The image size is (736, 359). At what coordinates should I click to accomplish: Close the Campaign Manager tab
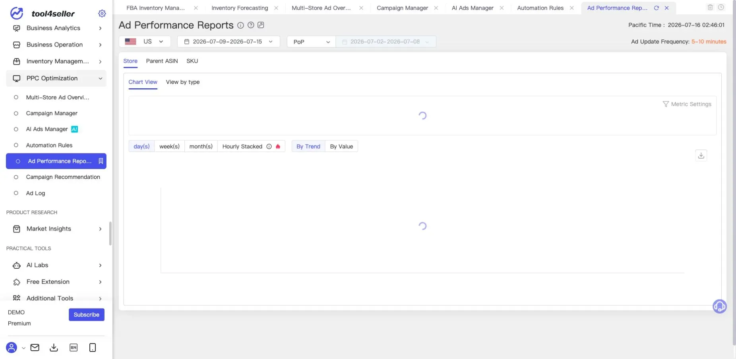(x=436, y=8)
